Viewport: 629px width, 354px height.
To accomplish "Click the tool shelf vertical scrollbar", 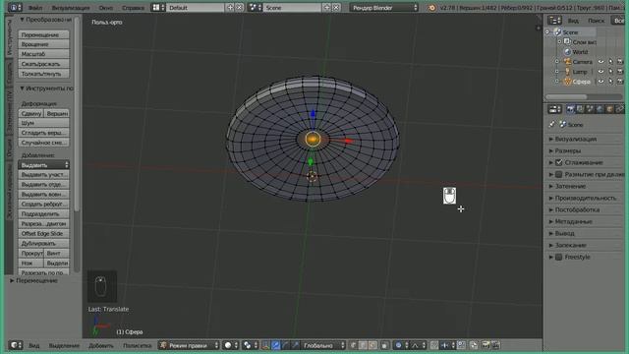I will click(77, 114).
